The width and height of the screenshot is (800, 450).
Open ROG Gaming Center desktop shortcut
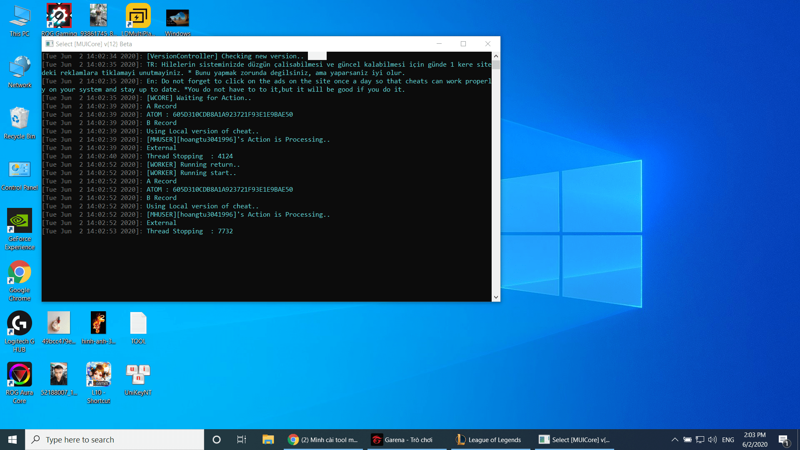pyautogui.click(x=59, y=20)
